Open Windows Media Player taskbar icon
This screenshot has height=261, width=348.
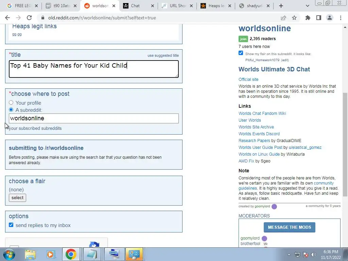[x=50, y=254]
